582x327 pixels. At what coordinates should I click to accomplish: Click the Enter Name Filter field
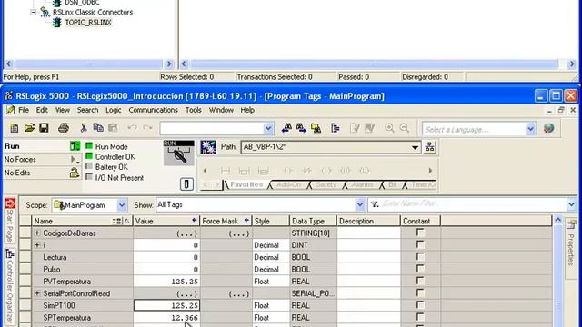click(x=473, y=203)
